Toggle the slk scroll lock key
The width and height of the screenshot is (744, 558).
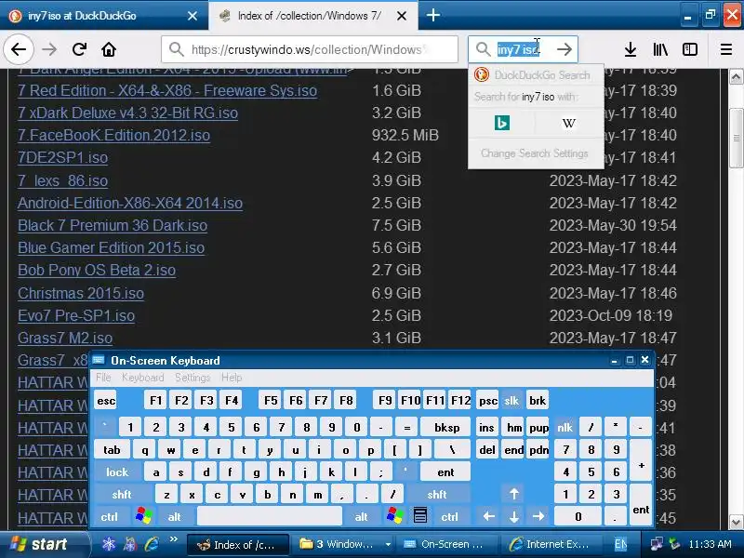click(511, 401)
